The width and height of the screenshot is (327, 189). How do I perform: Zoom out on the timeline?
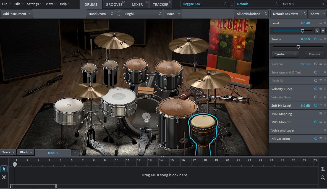[323, 178]
